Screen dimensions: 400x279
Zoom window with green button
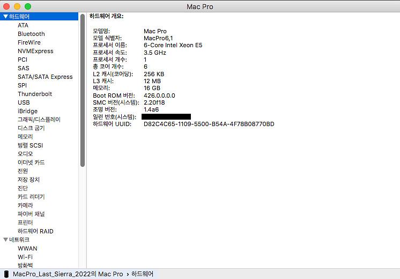pyautogui.click(x=28, y=6)
